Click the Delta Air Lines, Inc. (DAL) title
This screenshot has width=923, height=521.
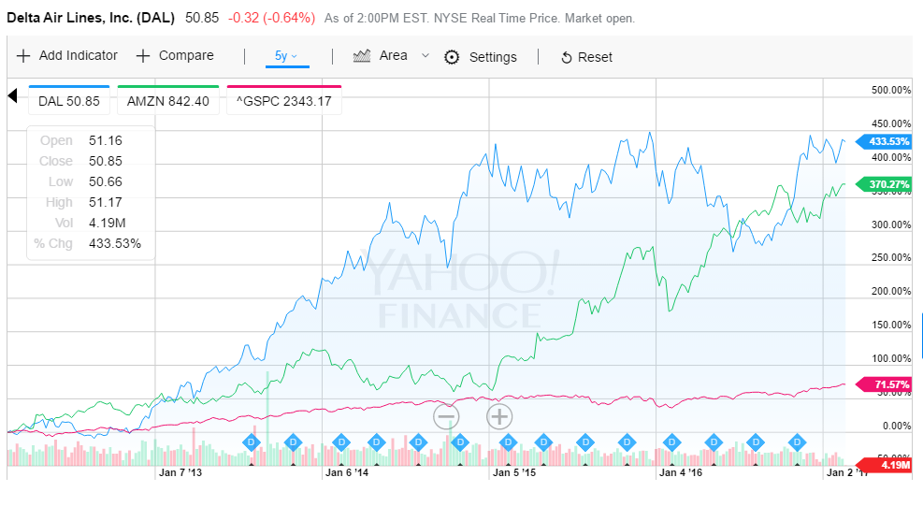[x=91, y=18]
